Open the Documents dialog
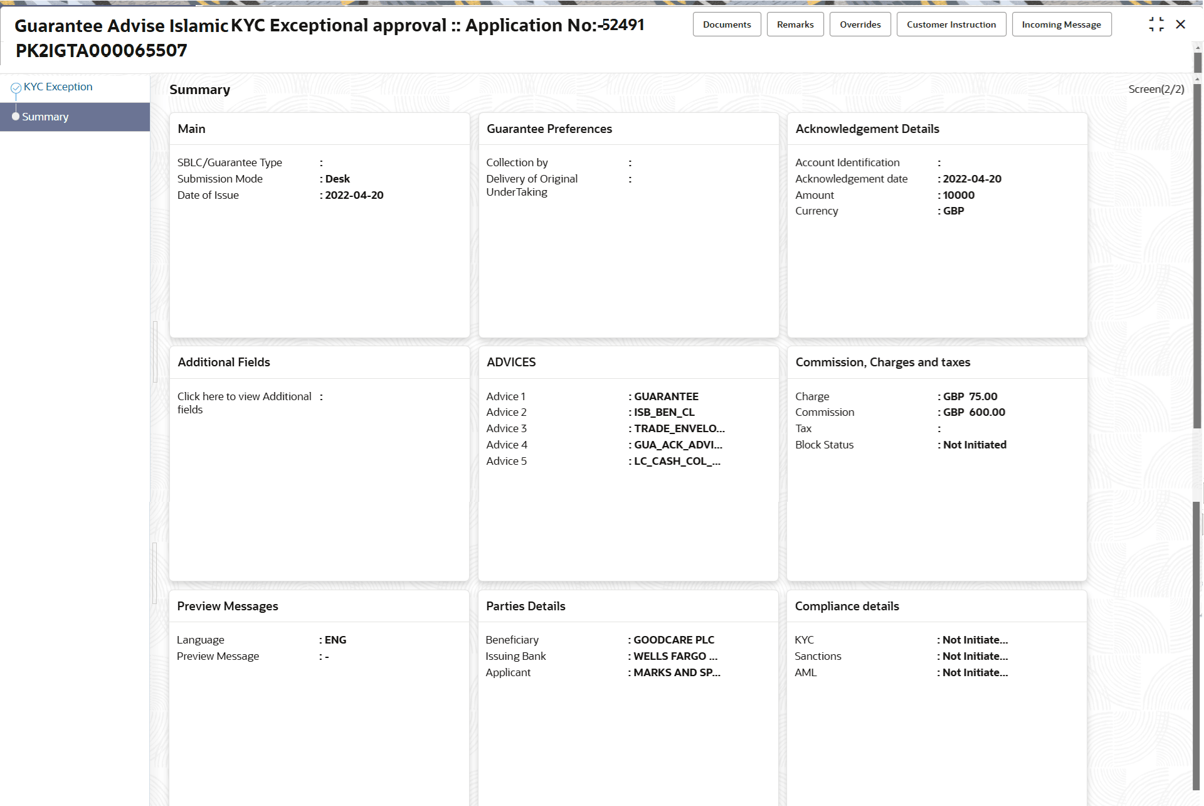1204x806 pixels. click(x=727, y=24)
